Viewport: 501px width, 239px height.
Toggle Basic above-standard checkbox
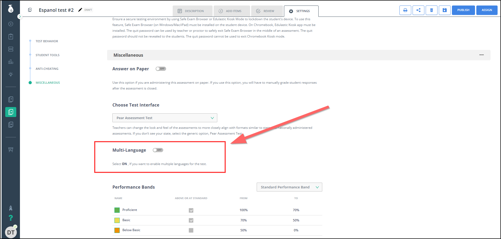(191, 220)
